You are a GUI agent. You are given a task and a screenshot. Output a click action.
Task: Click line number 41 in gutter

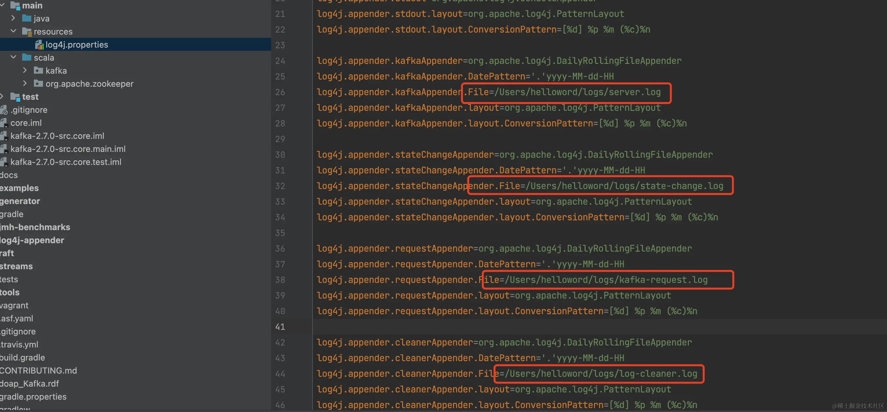point(280,327)
